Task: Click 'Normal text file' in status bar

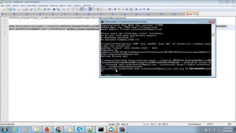Action: click(7, 124)
